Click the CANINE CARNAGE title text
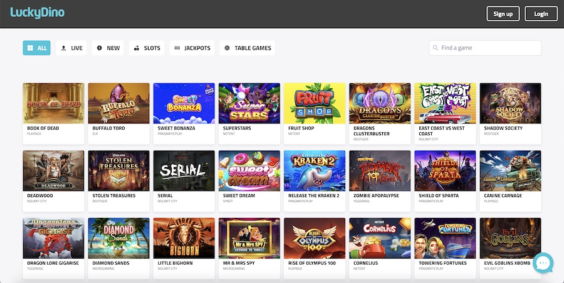The image size is (564, 283). click(x=503, y=195)
